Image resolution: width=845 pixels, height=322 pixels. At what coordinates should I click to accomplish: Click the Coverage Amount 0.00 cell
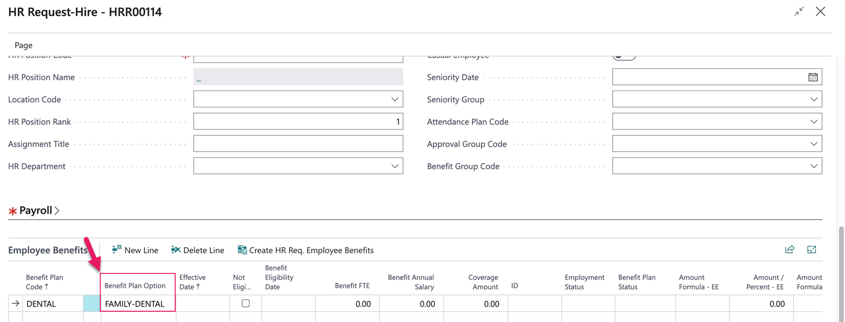[476, 304]
